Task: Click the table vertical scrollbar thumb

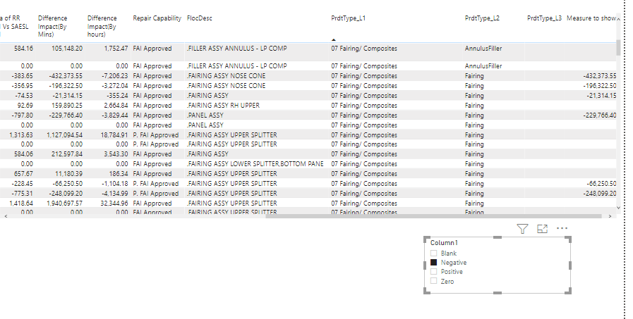Action: coord(618,48)
